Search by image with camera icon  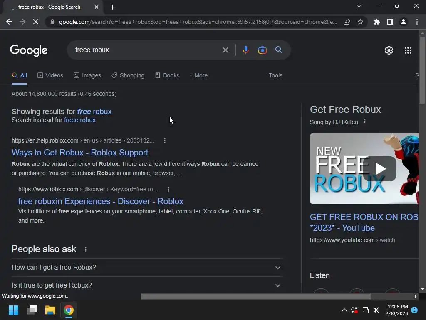[262, 50]
